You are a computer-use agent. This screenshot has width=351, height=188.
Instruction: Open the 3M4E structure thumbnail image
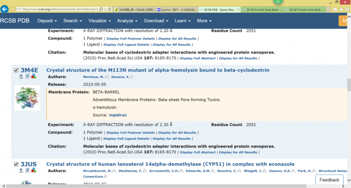point(27,98)
